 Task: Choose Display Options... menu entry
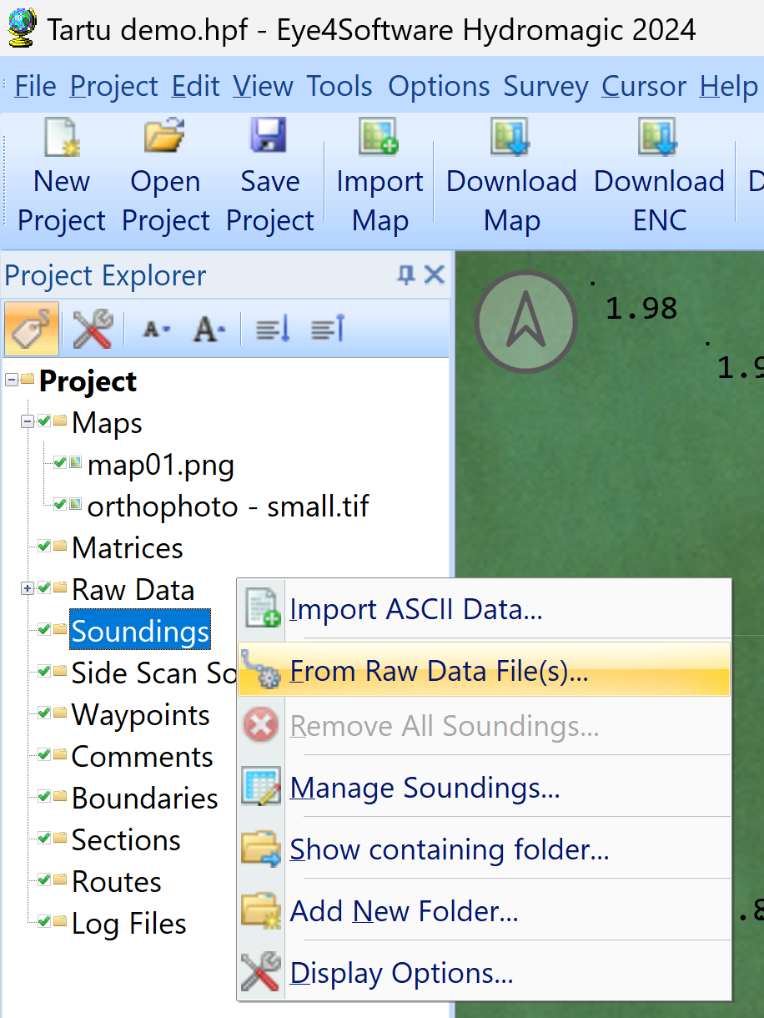[485, 972]
